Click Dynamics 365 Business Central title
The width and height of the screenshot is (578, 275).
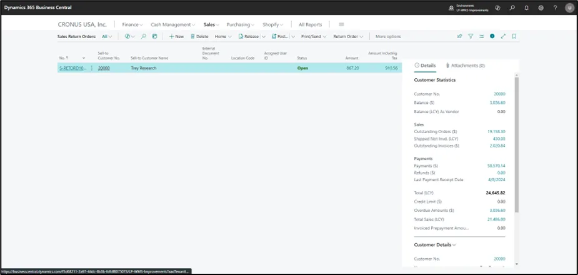[38, 7]
